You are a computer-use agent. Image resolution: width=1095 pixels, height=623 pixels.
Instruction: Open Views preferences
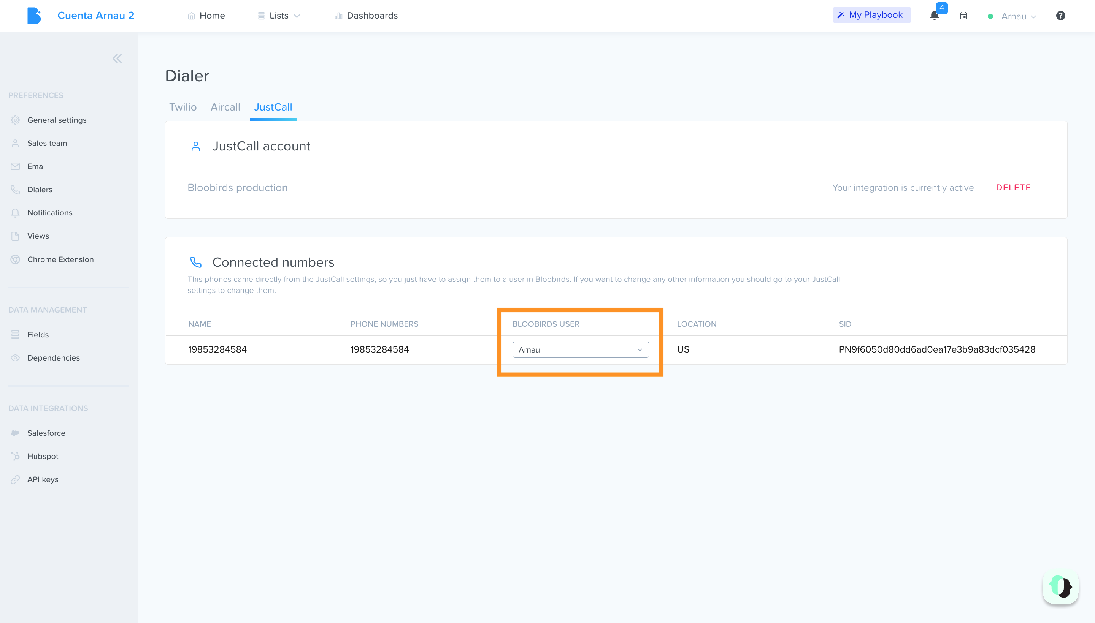click(x=38, y=236)
